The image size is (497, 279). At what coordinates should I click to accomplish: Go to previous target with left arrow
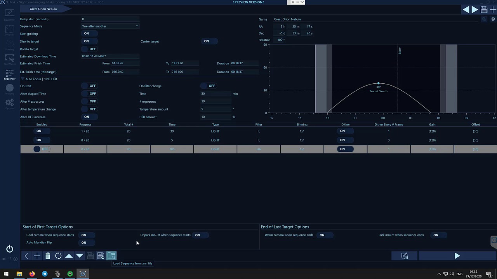click(x=466, y=10)
